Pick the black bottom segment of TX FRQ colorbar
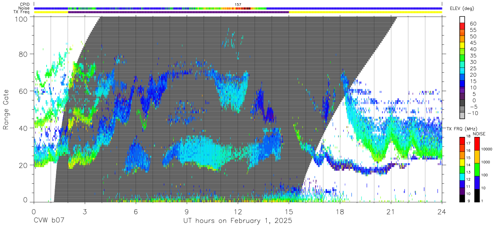The width and height of the screenshot is (497, 229). (461, 198)
